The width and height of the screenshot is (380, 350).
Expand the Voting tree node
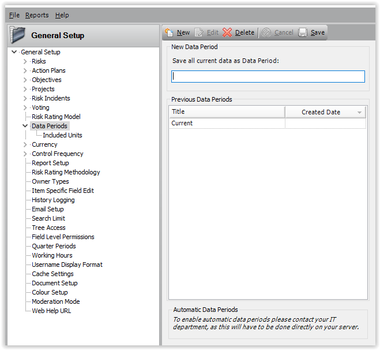(25, 107)
